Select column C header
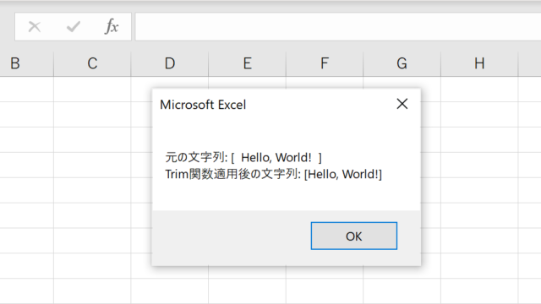The height and width of the screenshot is (304, 541). pyautogui.click(x=92, y=63)
